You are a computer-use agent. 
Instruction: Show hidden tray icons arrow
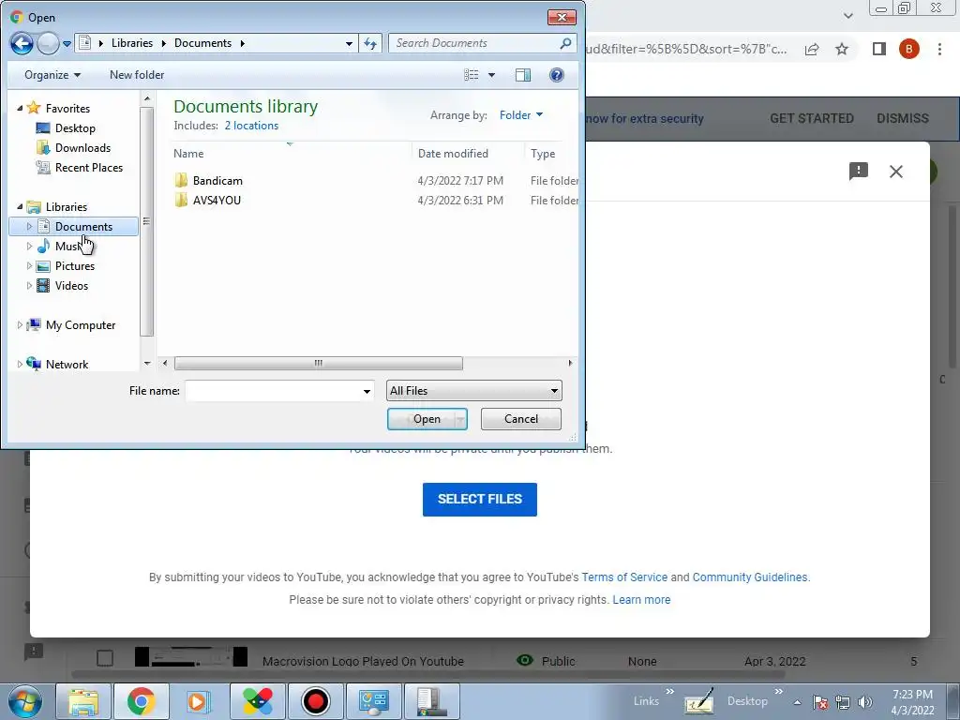(x=797, y=702)
